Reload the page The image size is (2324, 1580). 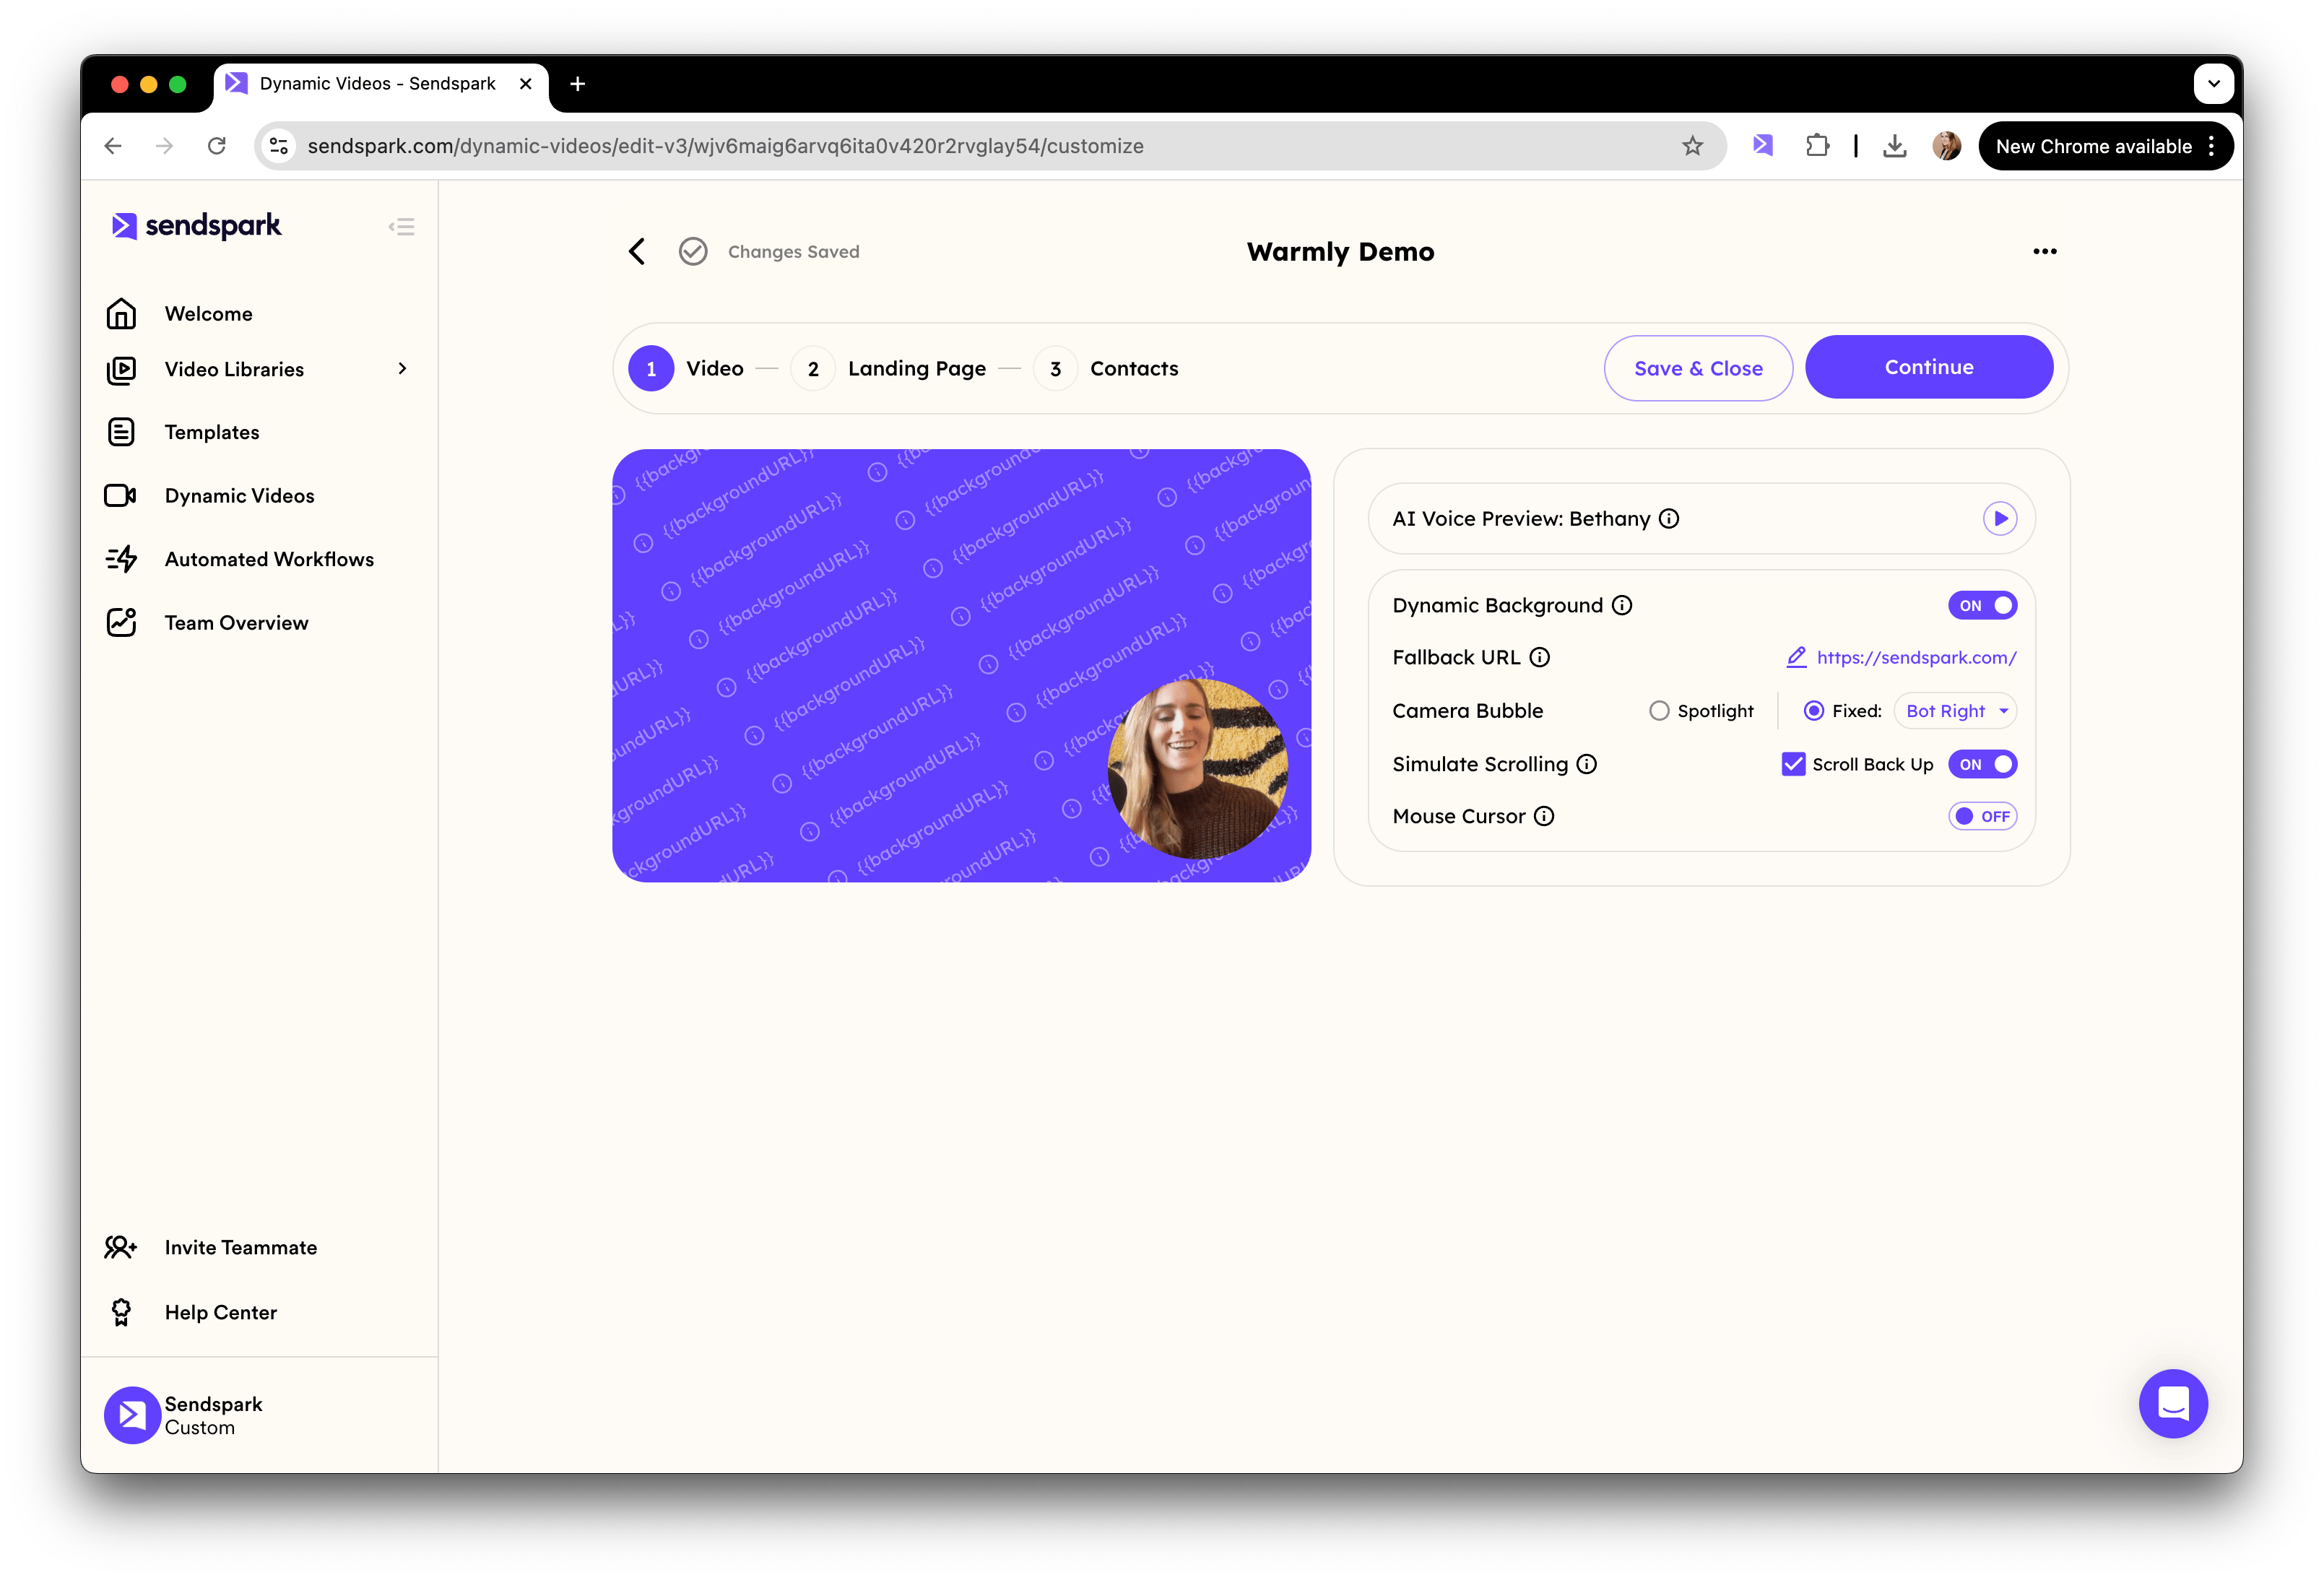(217, 146)
